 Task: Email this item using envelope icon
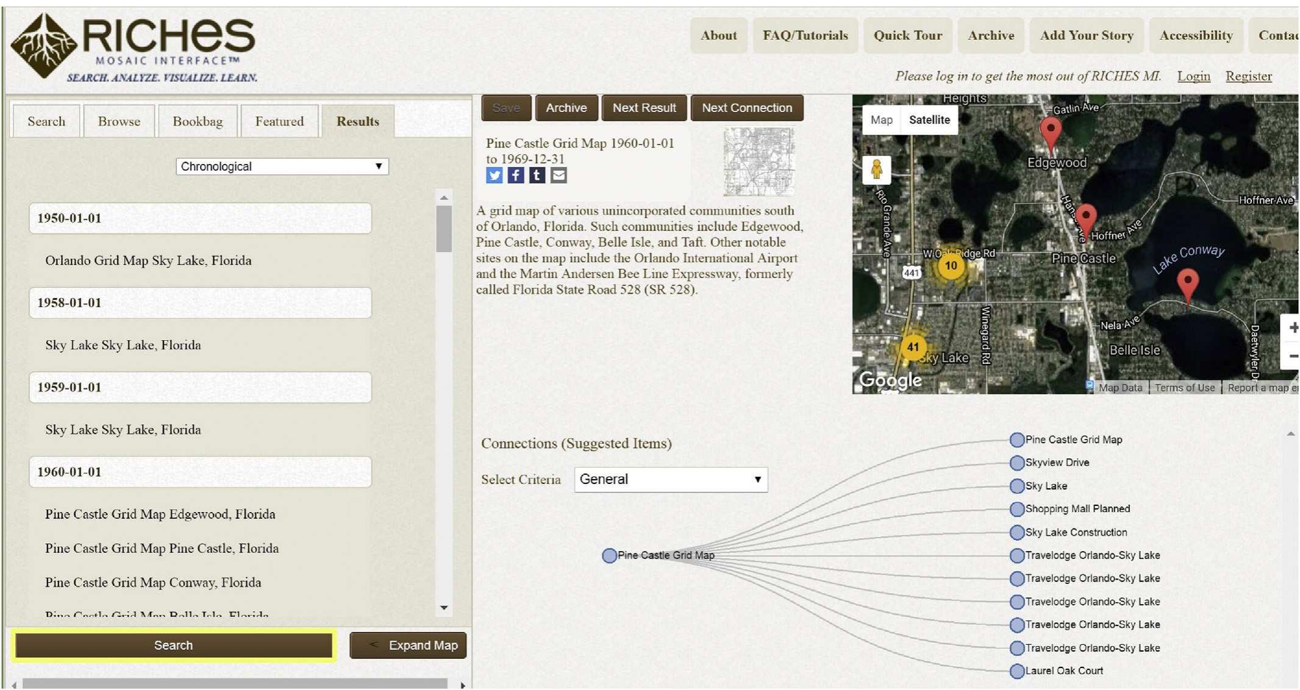pos(558,175)
